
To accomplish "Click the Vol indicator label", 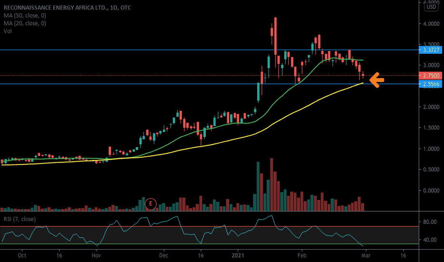I will (x=8, y=31).
